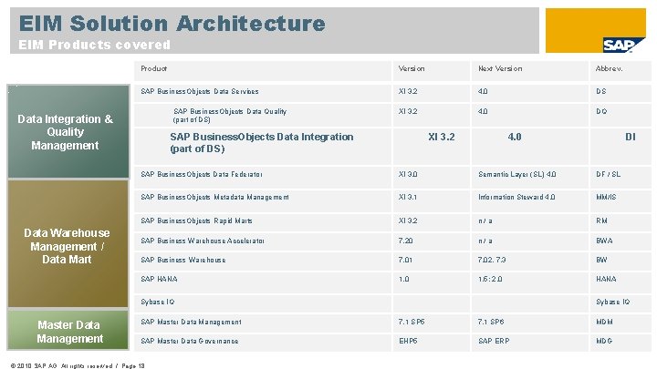
Task: Click the EIM Solution Architecture title
Action: 172,23
